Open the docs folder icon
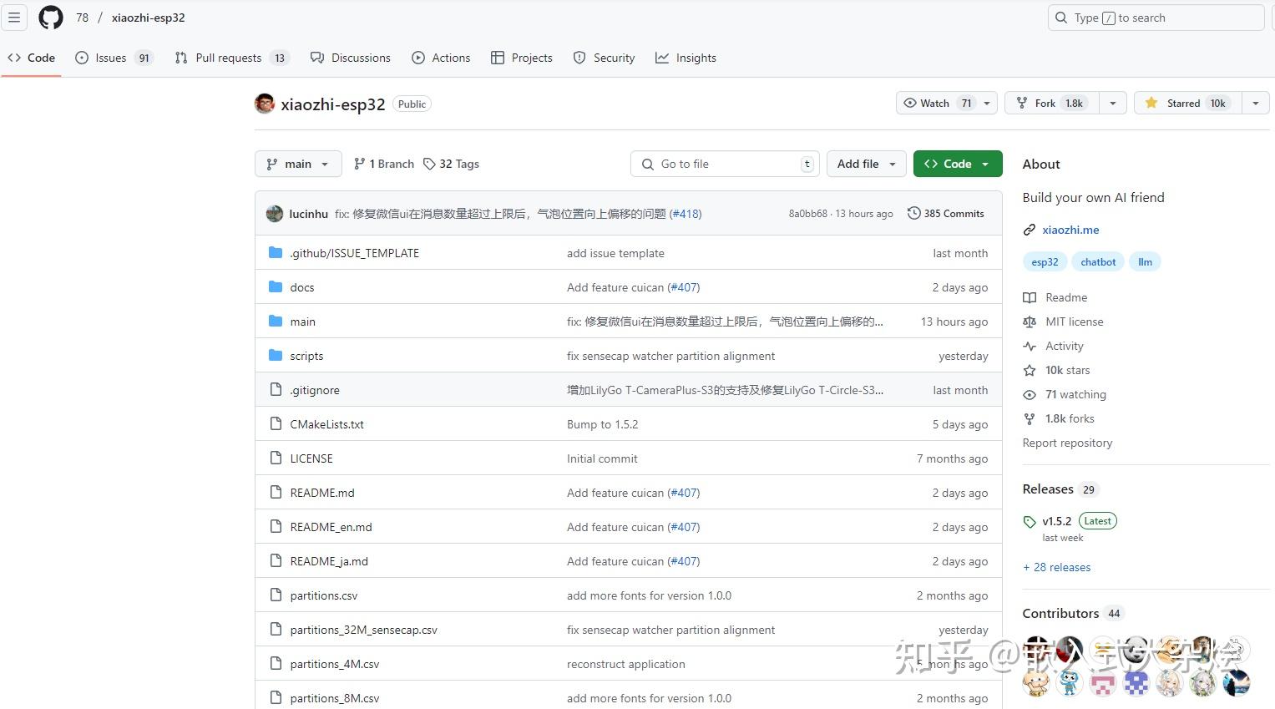 pyautogui.click(x=276, y=286)
